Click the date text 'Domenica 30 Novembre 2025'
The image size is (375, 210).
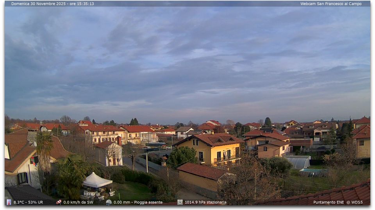click(x=39, y=4)
